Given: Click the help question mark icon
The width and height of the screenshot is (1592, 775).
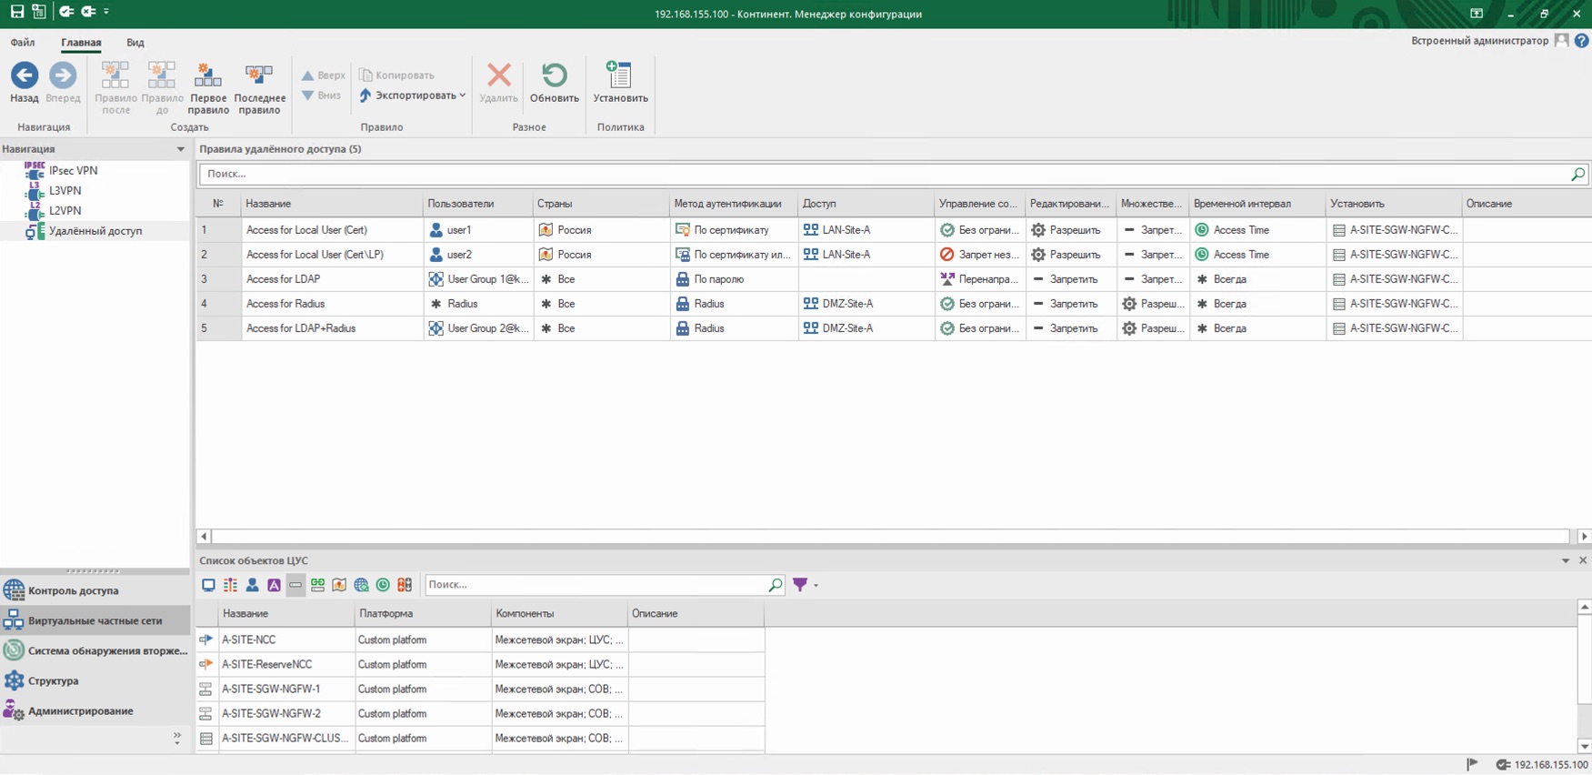Looking at the screenshot, I should pos(1582,41).
